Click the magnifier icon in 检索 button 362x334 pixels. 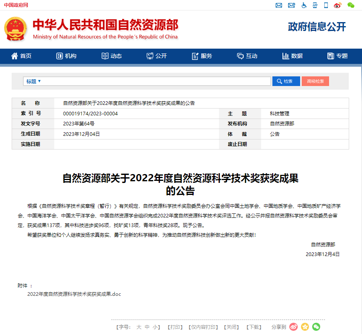[x=279, y=81]
